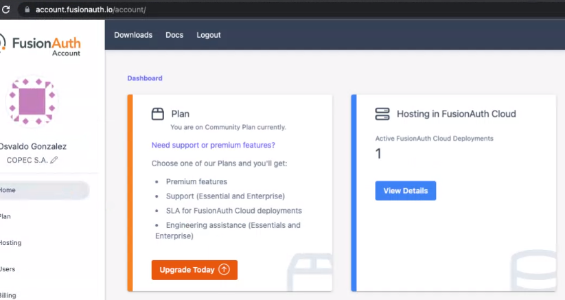Open Hosting in the sidebar
This screenshot has width=565, height=300.
10,243
